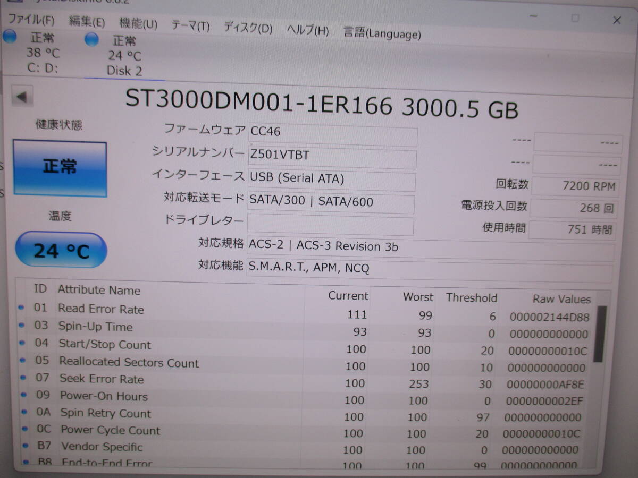Click the power on hours 751 時間 value
Screen dimensions: 638x478
click(572, 229)
